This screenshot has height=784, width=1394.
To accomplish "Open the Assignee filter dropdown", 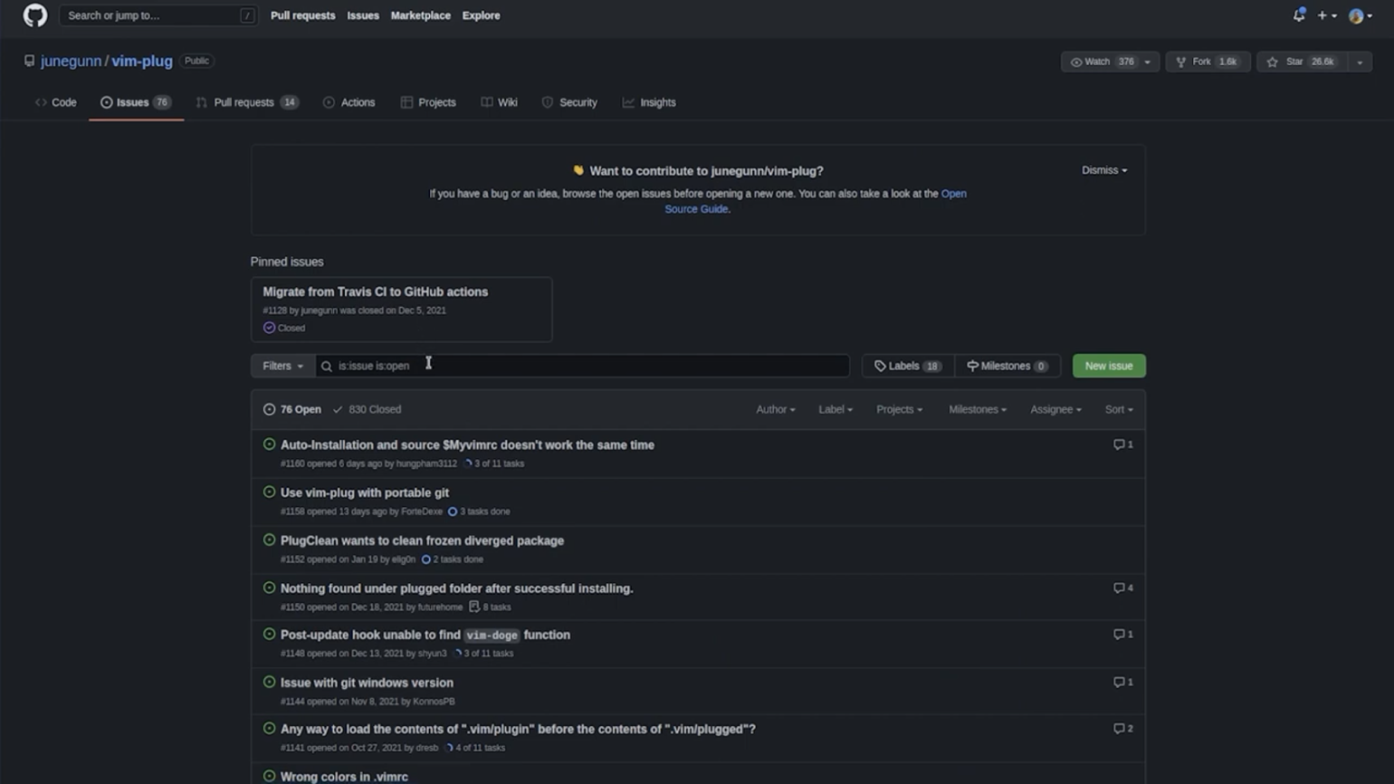I will pyautogui.click(x=1055, y=409).
